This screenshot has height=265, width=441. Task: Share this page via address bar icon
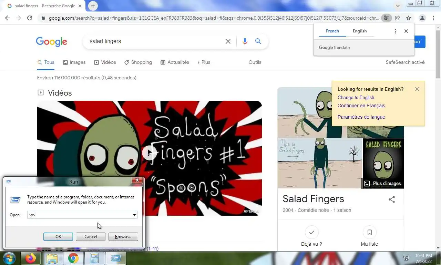397,18
